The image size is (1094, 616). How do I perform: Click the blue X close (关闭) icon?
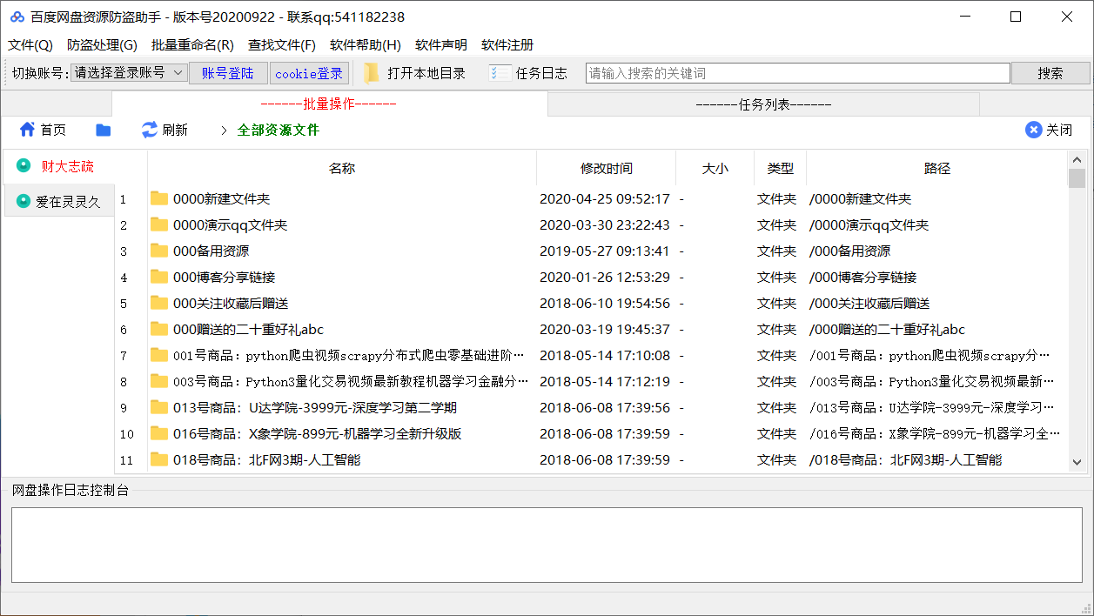click(x=1033, y=130)
